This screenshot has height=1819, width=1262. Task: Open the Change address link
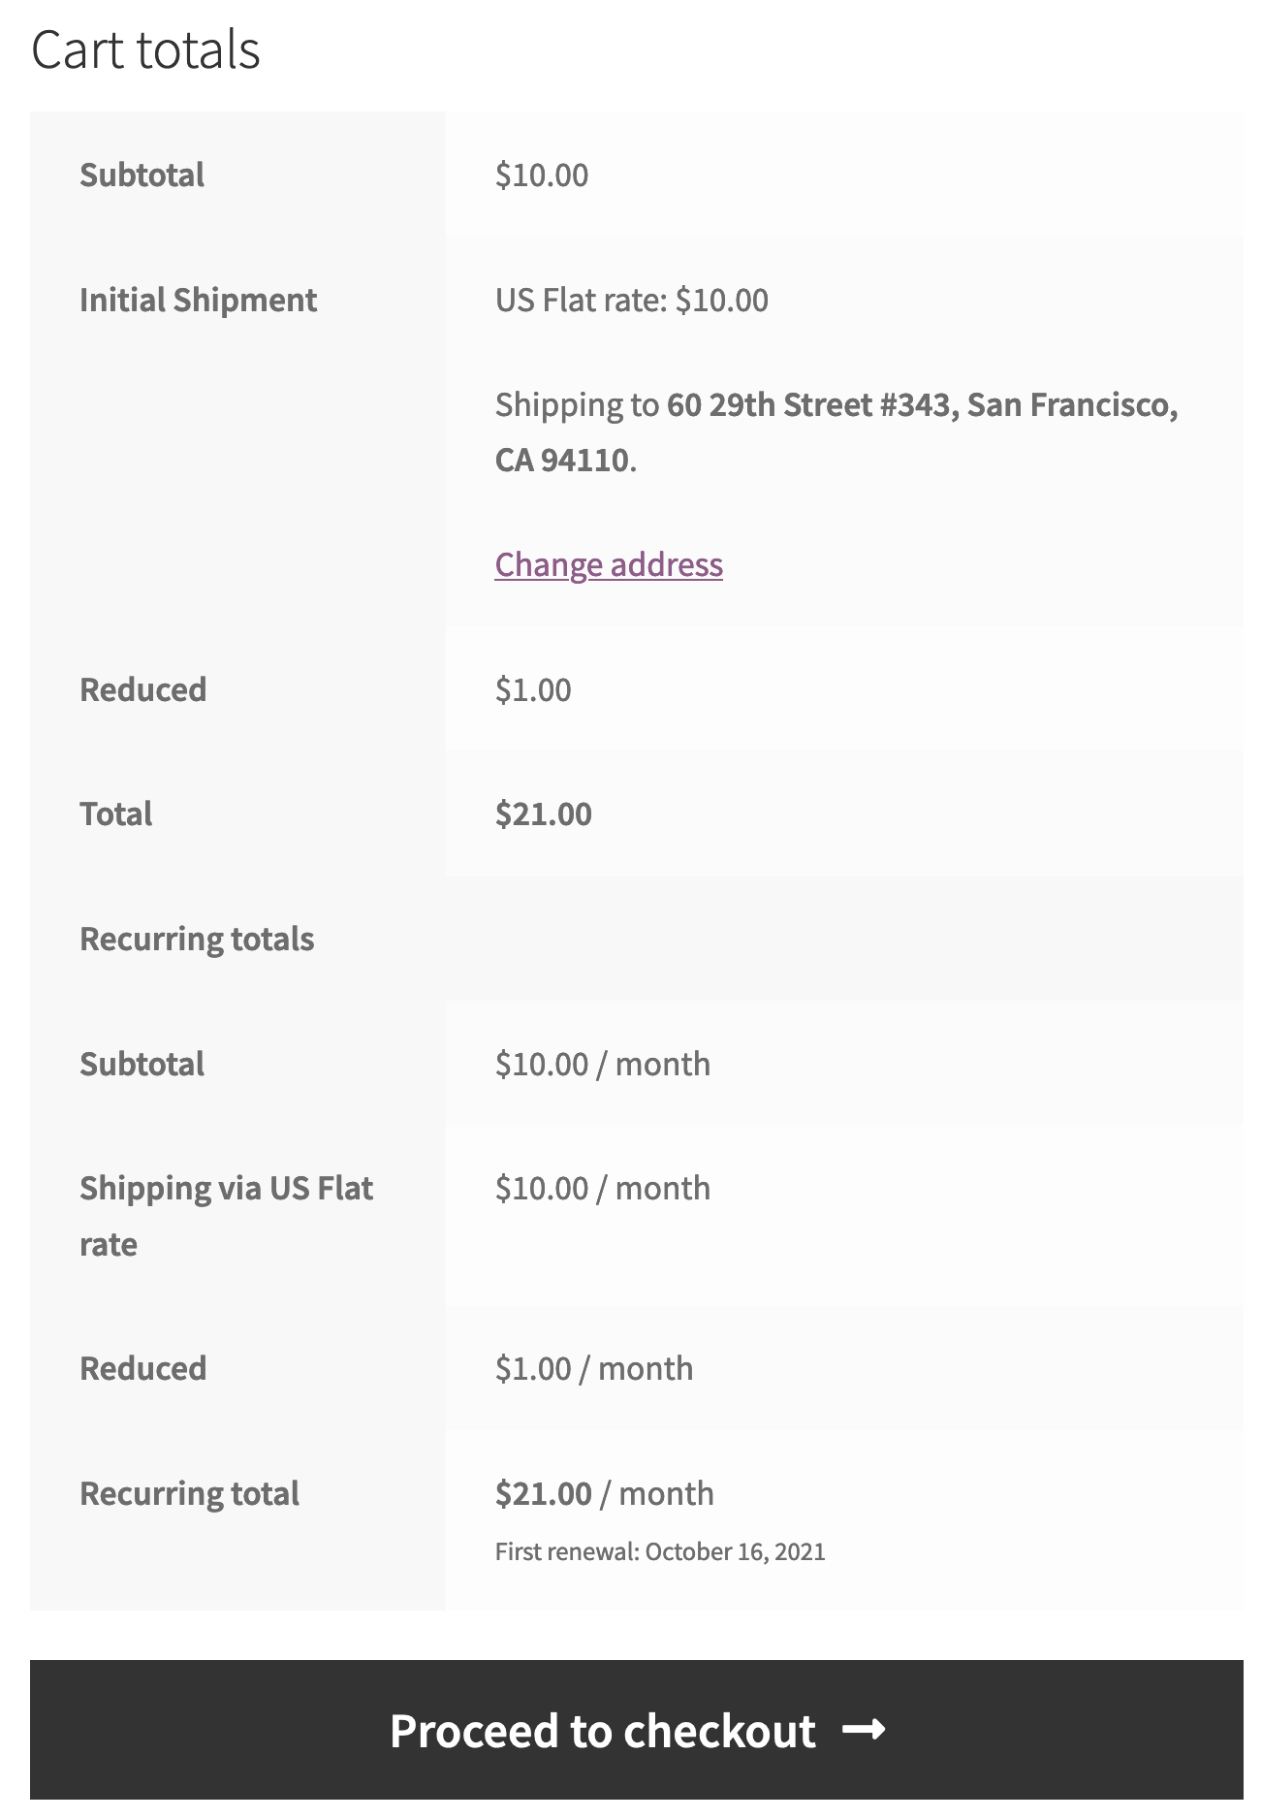coord(609,564)
